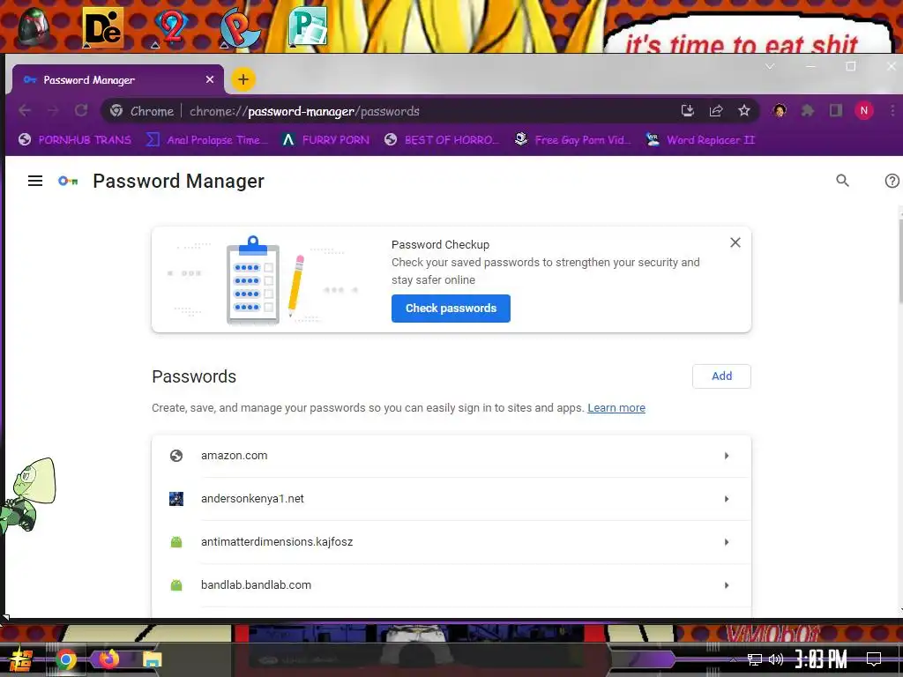Select the Password Manager browser tab

(116, 79)
